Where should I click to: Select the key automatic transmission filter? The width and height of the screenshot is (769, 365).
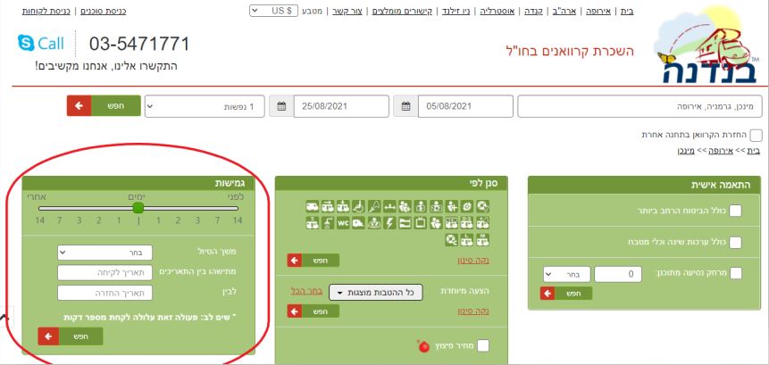pyautogui.click(x=374, y=206)
